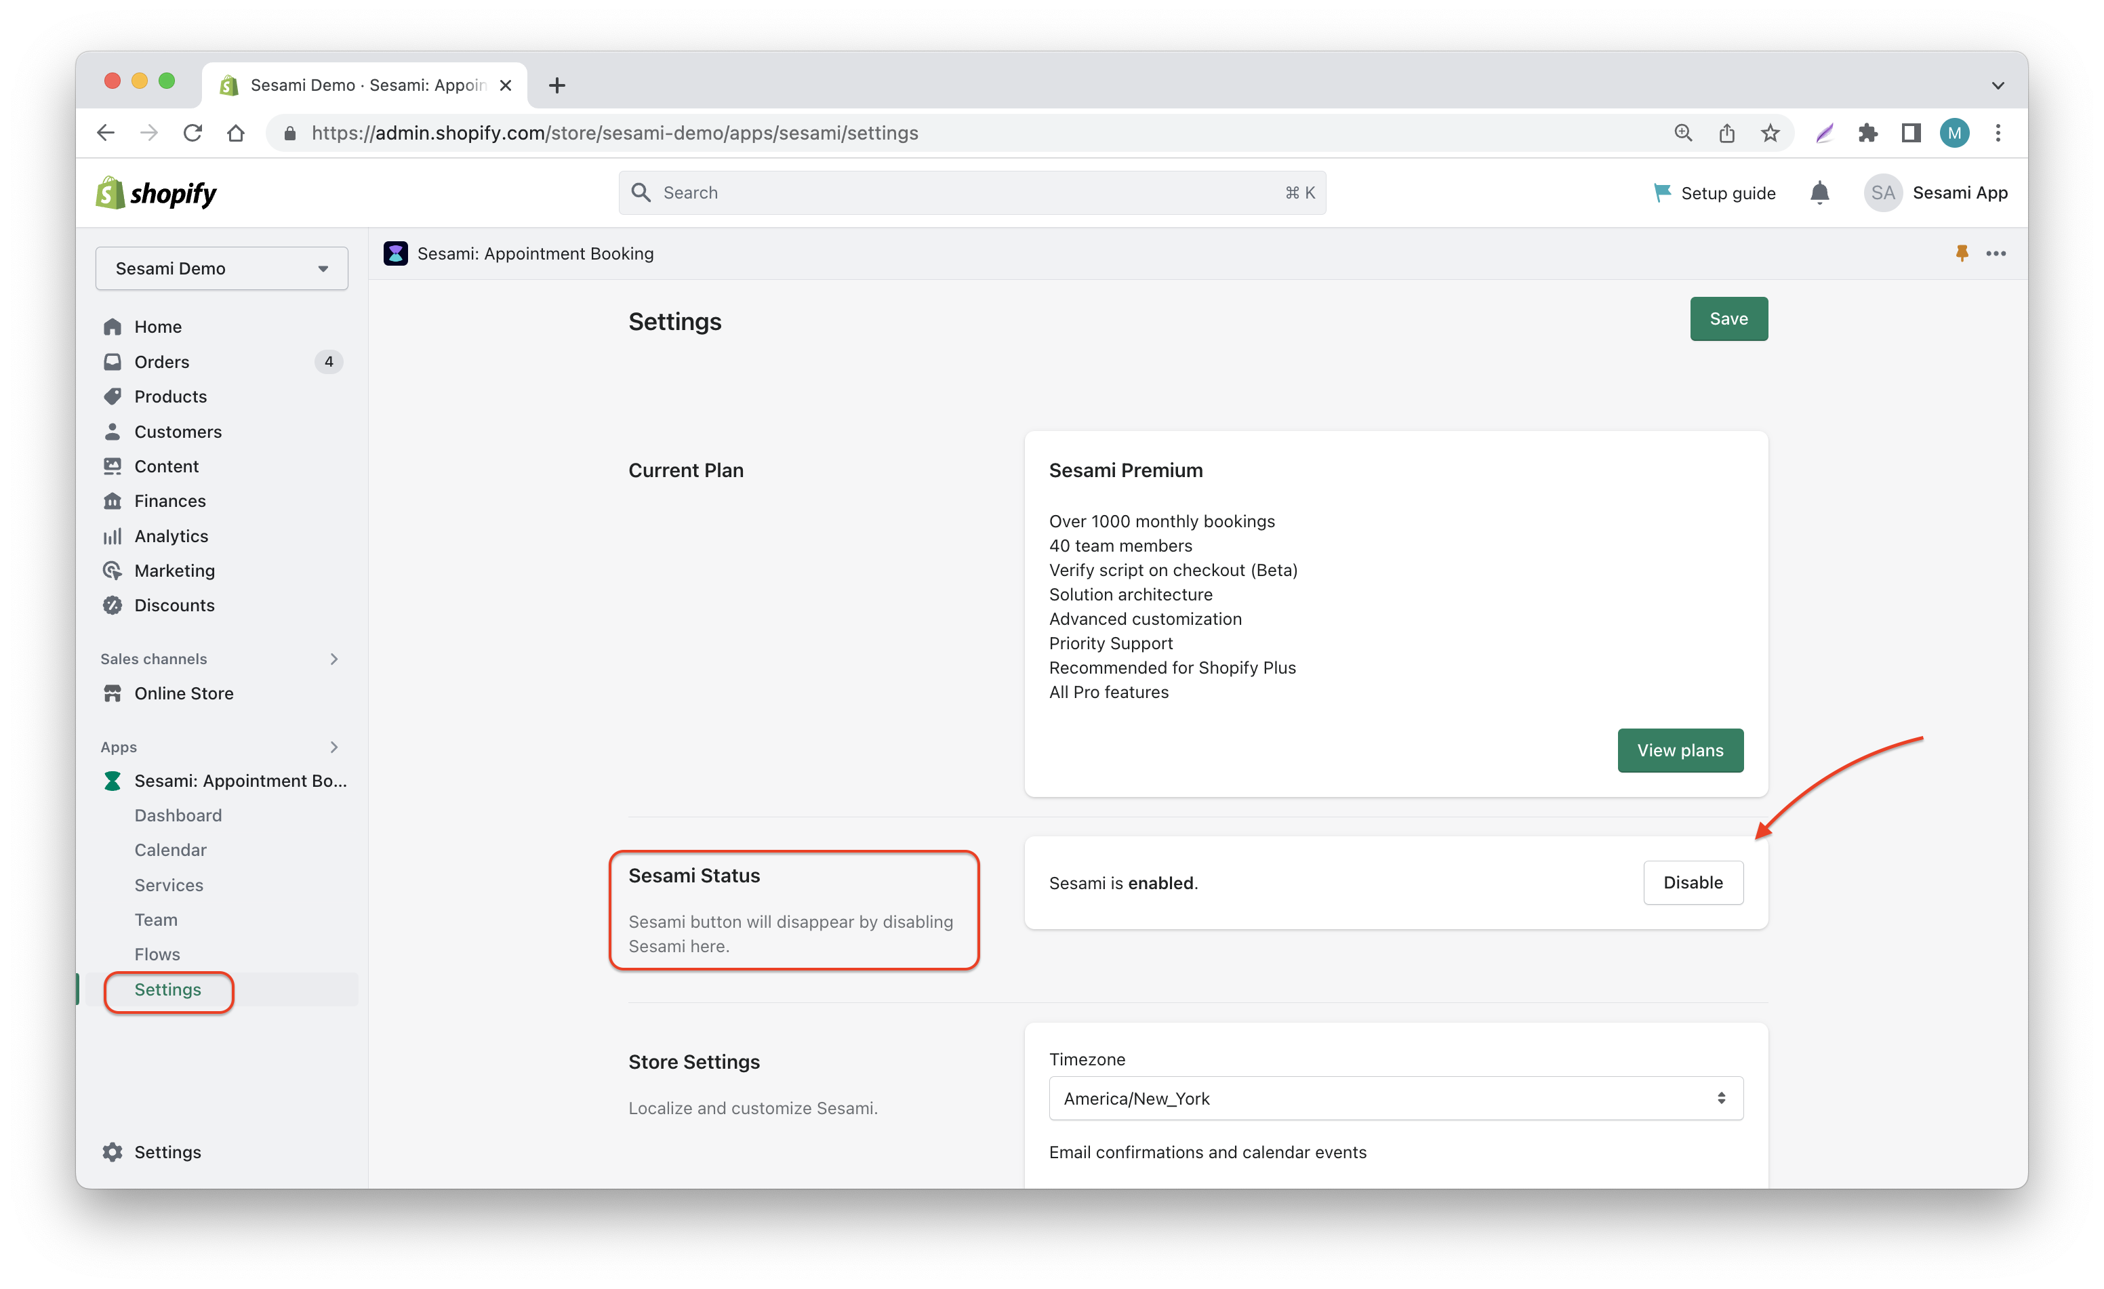Image resolution: width=2104 pixels, height=1289 pixels.
Task: Expand the Apps section
Action: (334, 747)
